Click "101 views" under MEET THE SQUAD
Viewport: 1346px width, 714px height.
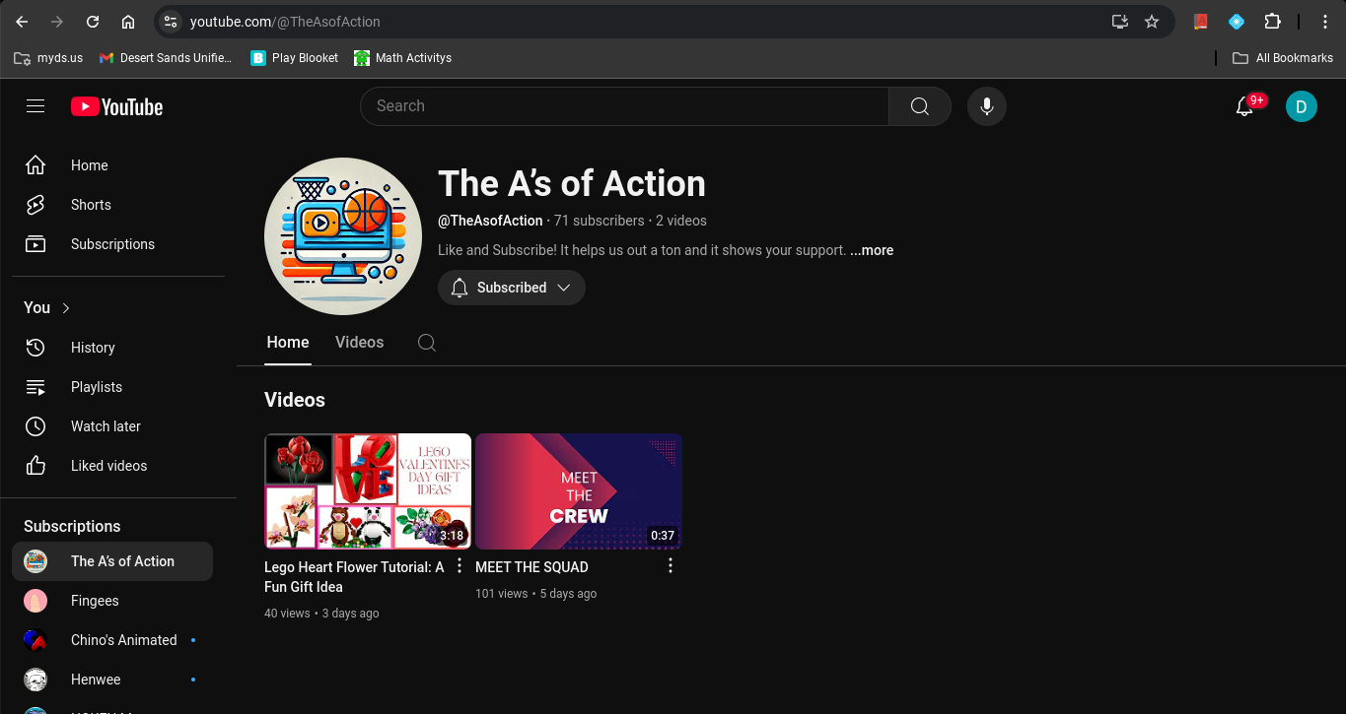click(501, 594)
